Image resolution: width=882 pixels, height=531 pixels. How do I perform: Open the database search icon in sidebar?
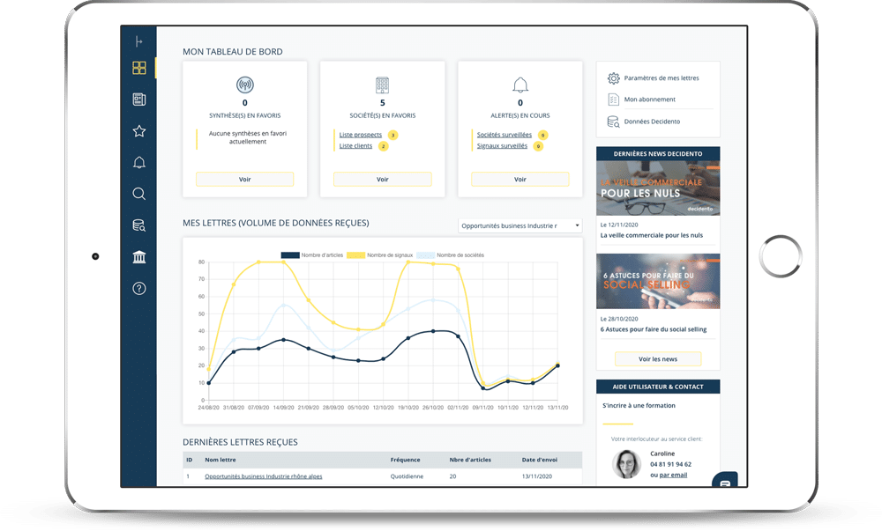click(x=138, y=225)
